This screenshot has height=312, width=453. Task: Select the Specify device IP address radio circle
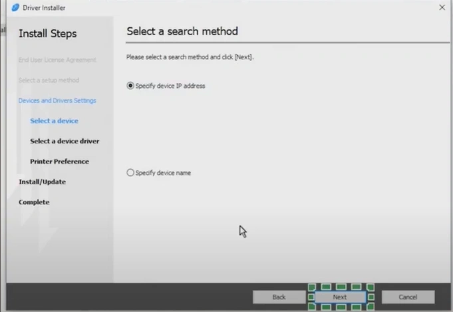[130, 86]
